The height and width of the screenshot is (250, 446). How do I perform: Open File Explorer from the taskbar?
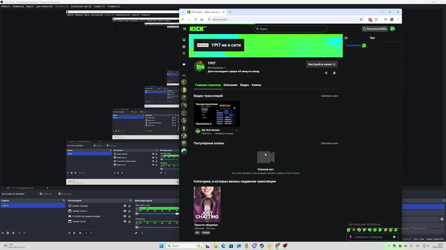click(x=216, y=246)
